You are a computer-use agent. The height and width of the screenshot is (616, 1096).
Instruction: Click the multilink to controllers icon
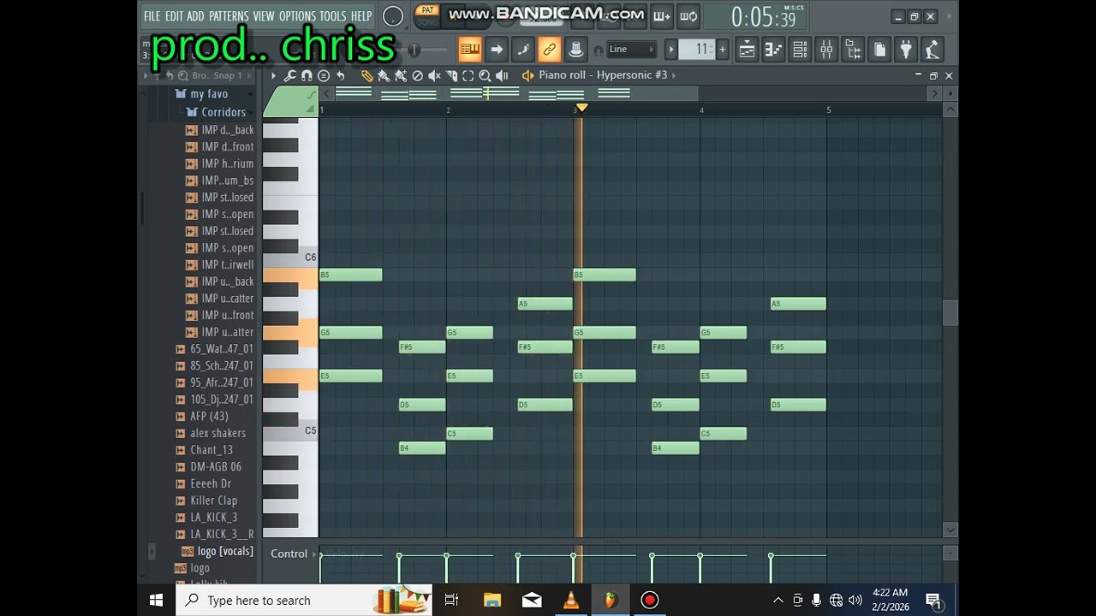coord(550,50)
